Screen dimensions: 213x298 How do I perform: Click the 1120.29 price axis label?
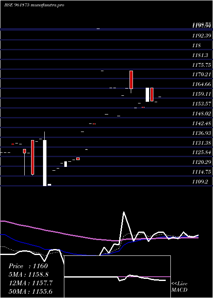pos(201,162)
